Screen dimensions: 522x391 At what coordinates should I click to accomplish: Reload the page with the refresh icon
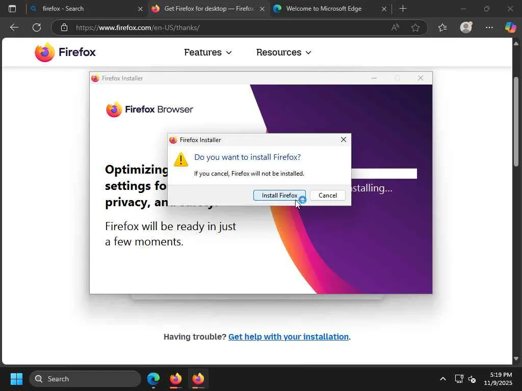(x=37, y=27)
